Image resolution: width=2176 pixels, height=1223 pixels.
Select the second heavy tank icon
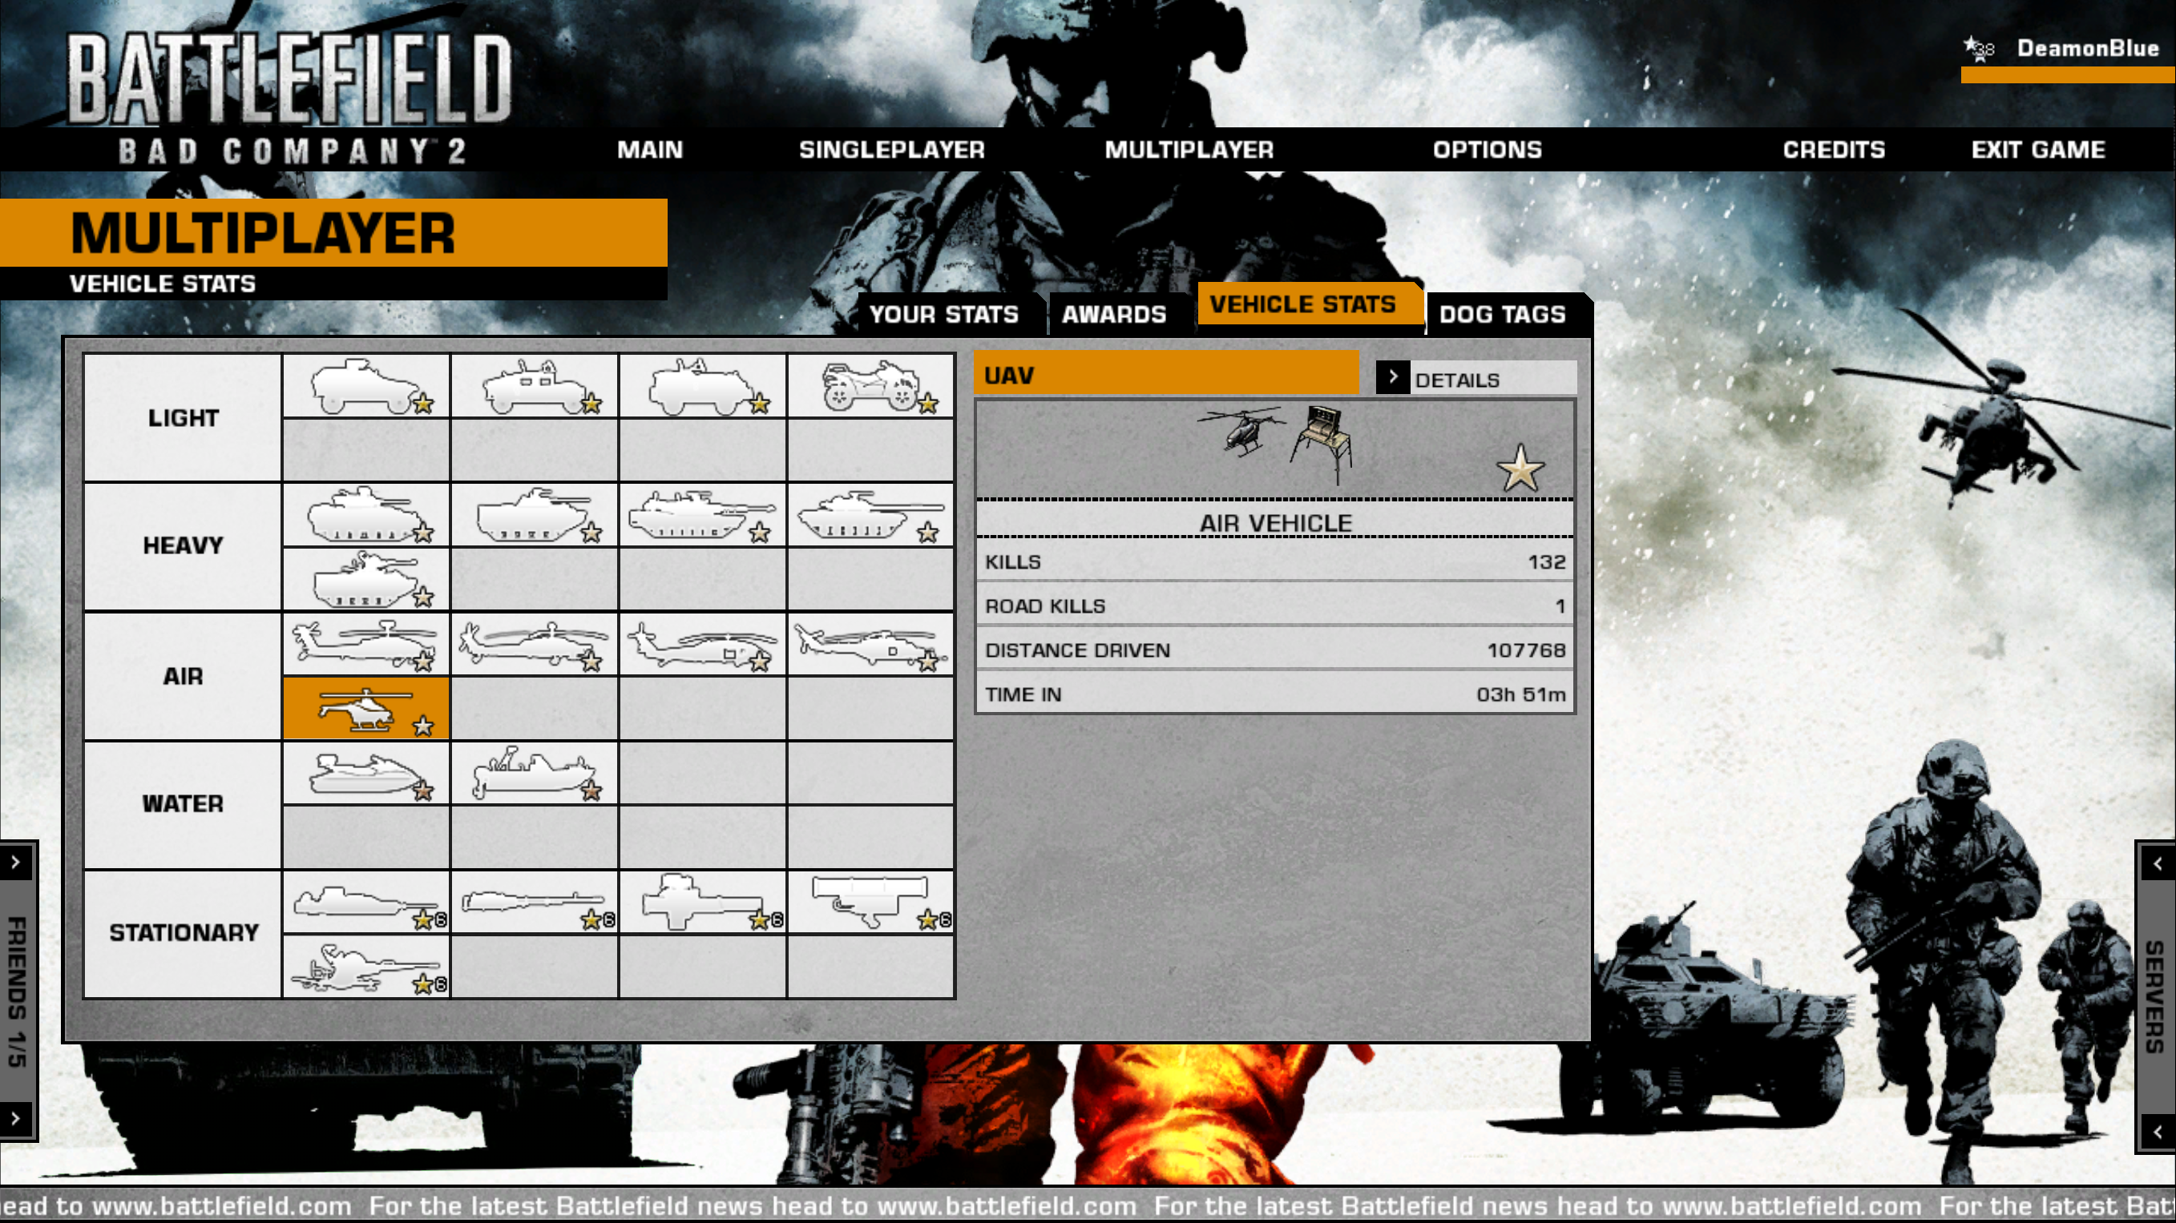pyautogui.click(x=535, y=515)
